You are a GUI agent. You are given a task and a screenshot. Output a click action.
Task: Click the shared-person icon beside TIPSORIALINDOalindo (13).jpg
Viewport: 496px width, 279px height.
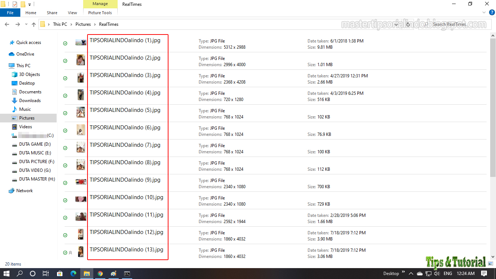(71, 252)
